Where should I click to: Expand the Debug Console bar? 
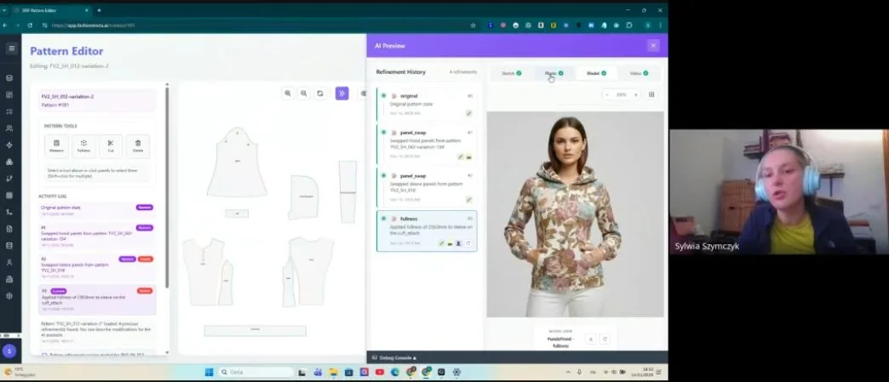[394, 357]
